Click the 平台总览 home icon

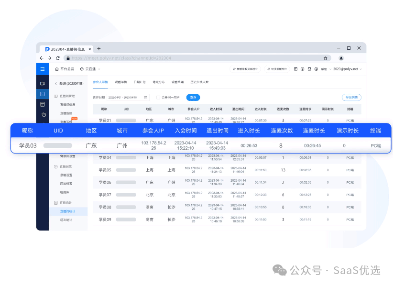(x=57, y=68)
